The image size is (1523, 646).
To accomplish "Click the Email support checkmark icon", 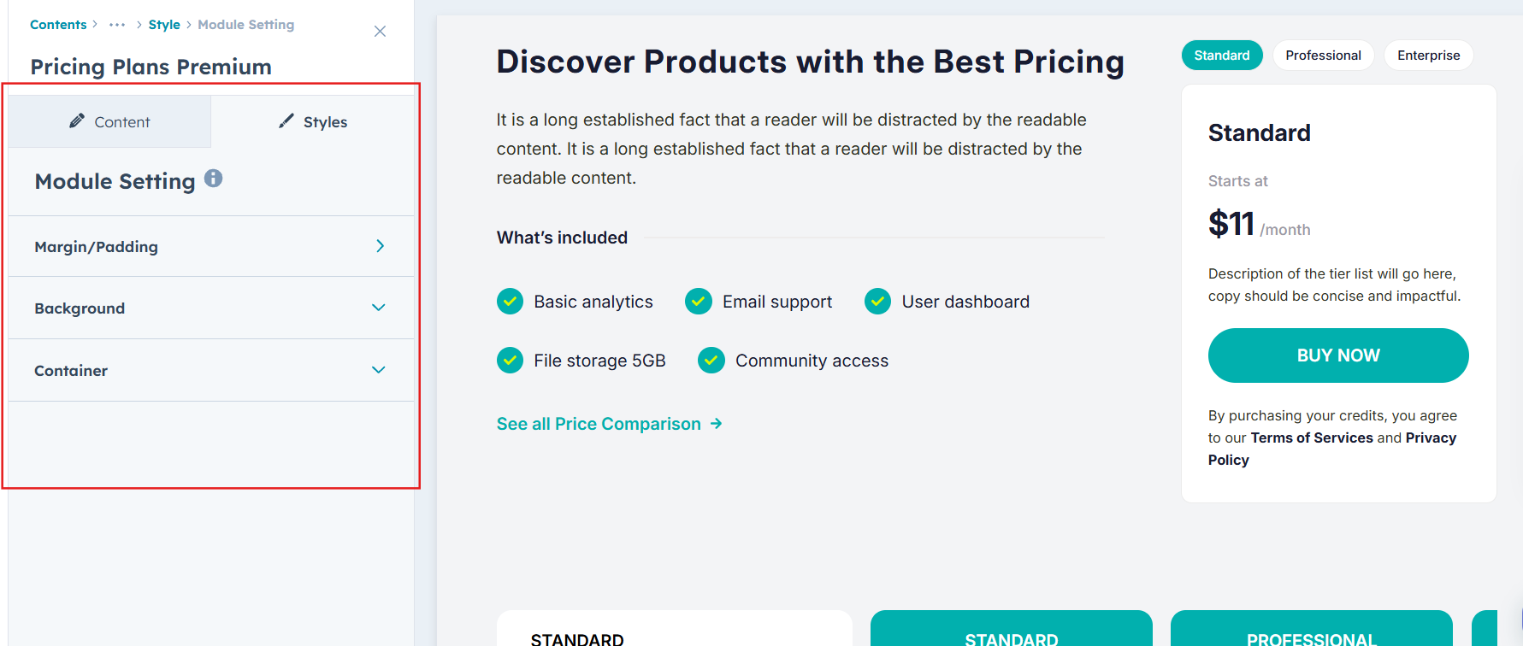I will click(x=699, y=302).
